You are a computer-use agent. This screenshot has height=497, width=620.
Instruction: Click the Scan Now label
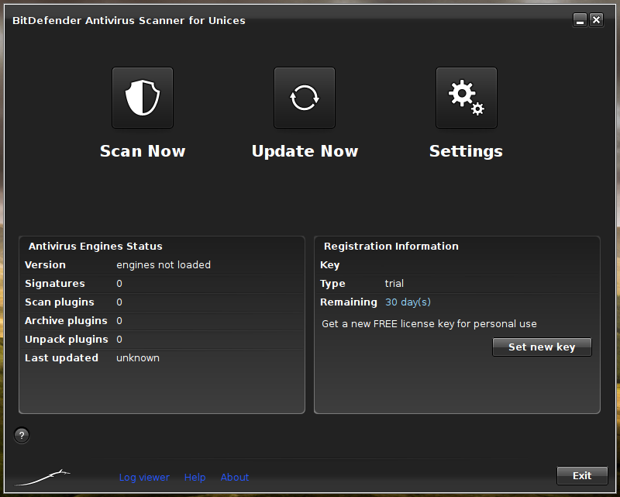click(x=143, y=151)
